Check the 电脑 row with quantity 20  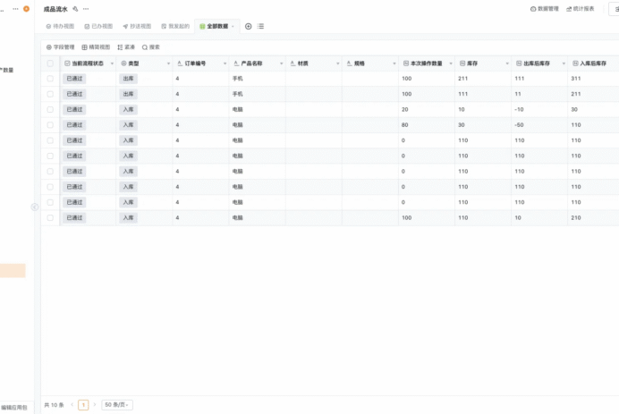(x=50, y=109)
